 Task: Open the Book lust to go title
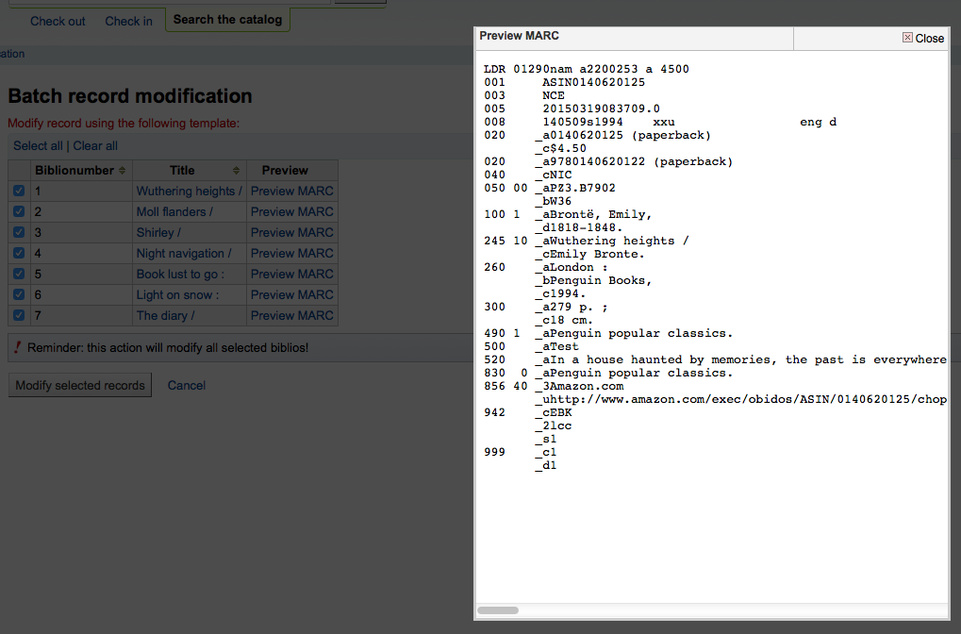click(x=180, y=274)
